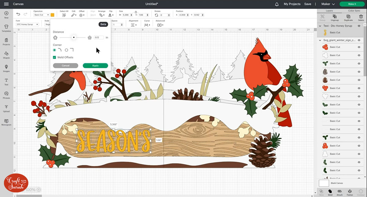Uncheck the Weld Offsets checkbox
367x197 pixels.
pyautogui.click(x=54, y=57)
